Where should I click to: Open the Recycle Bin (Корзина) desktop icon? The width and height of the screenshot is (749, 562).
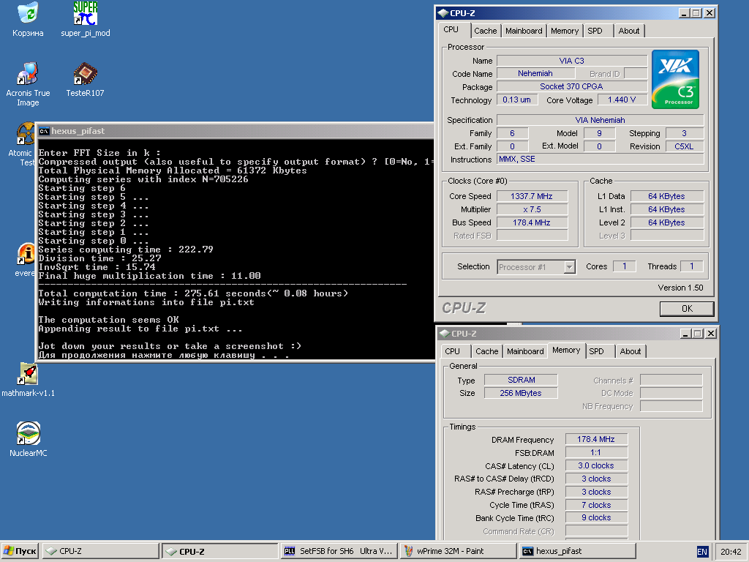[x=29, y=15]
